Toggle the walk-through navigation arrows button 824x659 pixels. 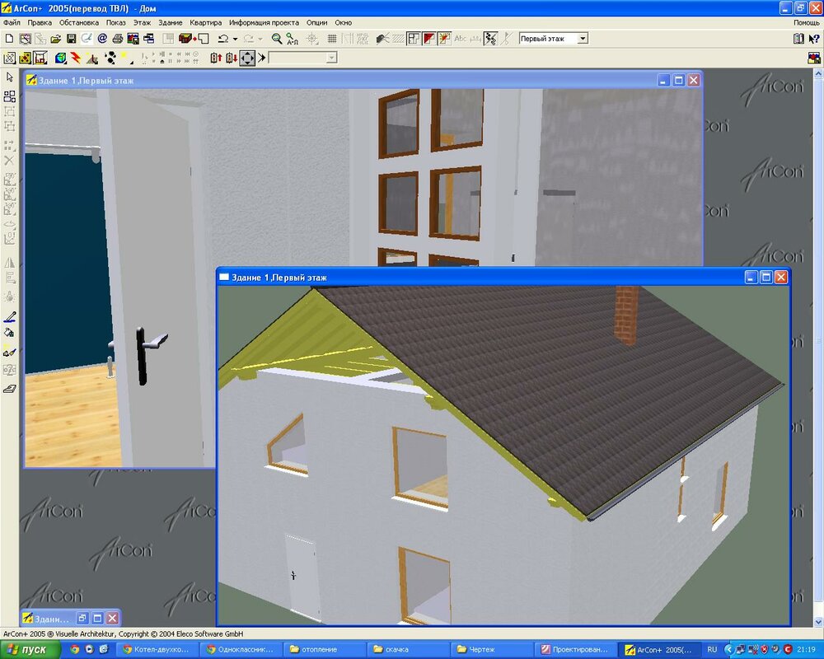point(247,58)
